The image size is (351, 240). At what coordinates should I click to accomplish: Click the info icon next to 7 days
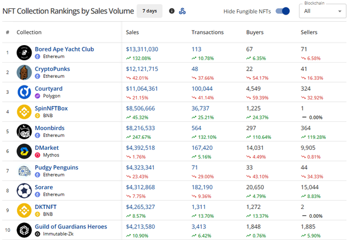[x=171, y=11]
